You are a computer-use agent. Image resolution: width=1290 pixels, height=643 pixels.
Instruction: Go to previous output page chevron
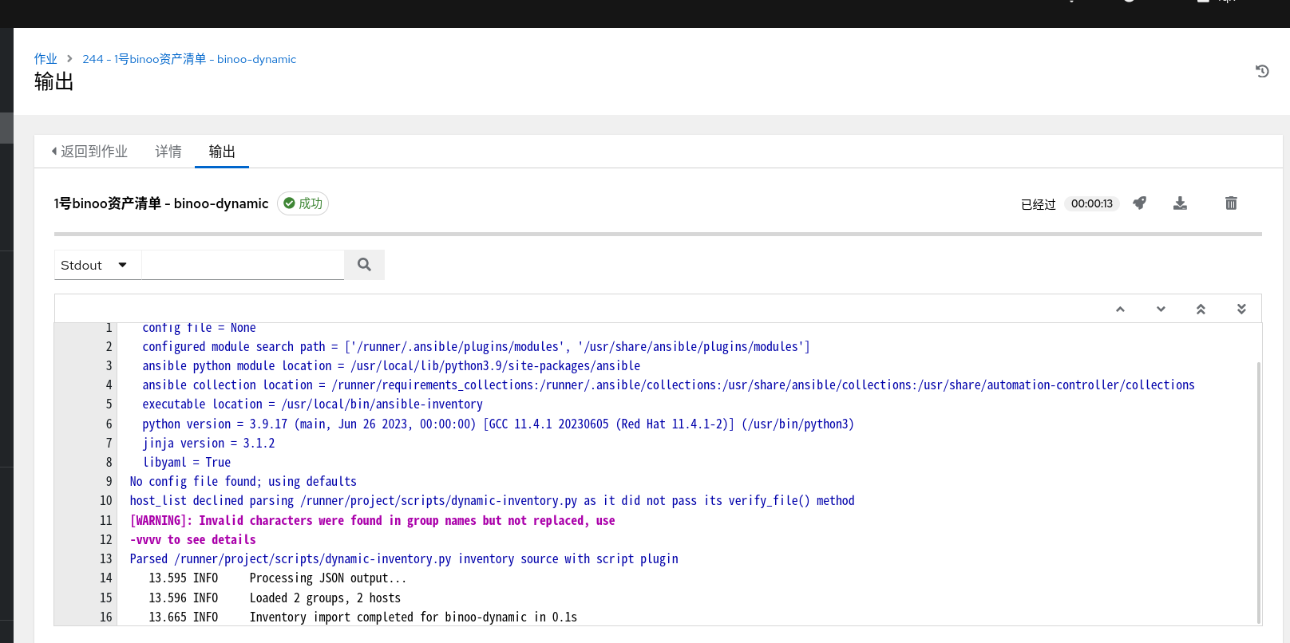click(x=1120, y=309)
